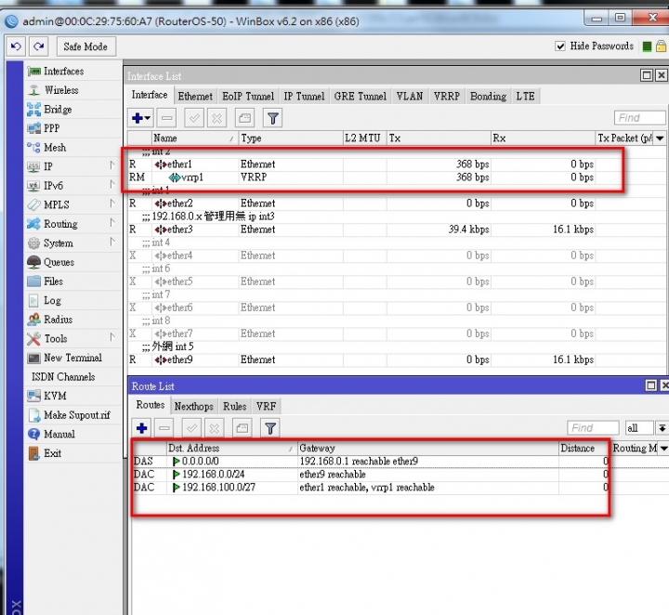The image size is (669, 615).
Task: Select the ether3 interface row
Action: pyautogui.click(x=397, y=229)
